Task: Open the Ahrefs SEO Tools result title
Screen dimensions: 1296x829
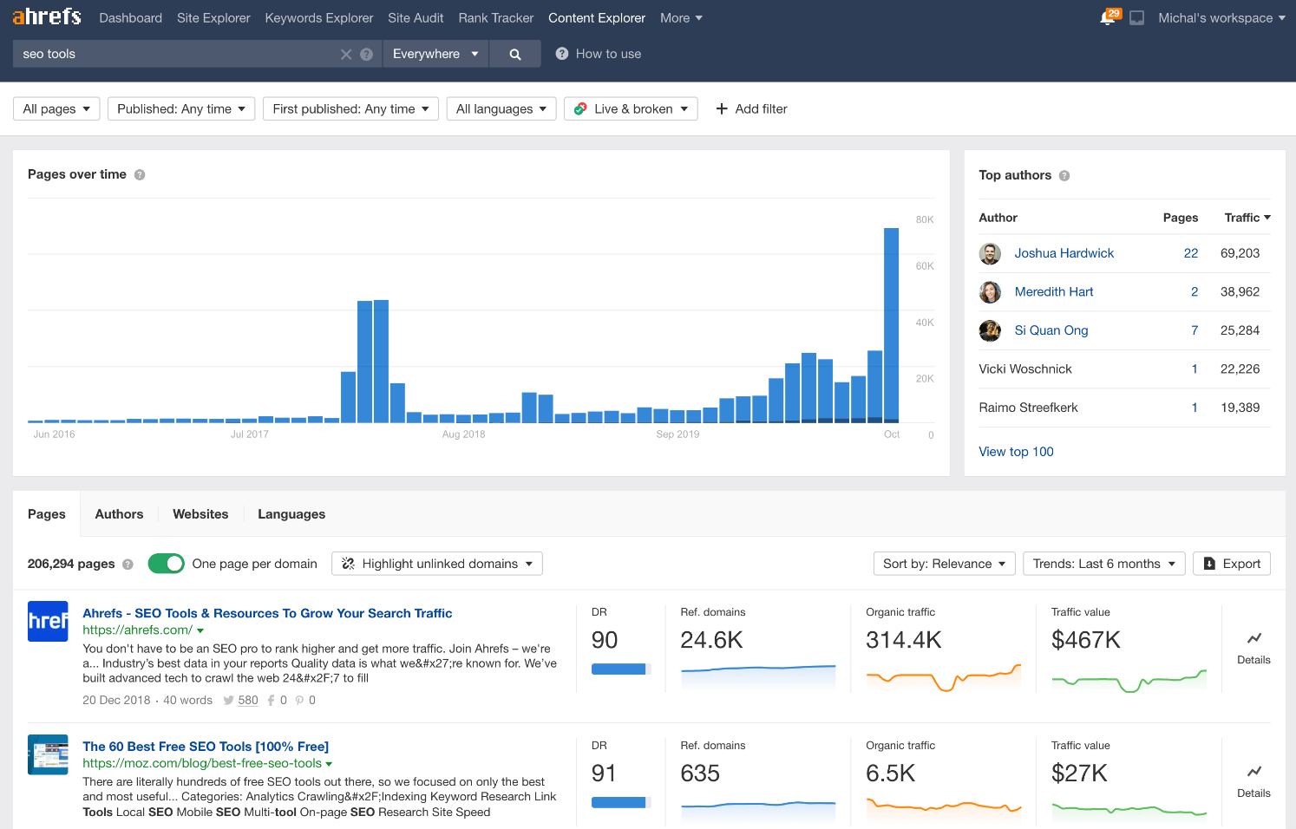Action: point(267,613)
